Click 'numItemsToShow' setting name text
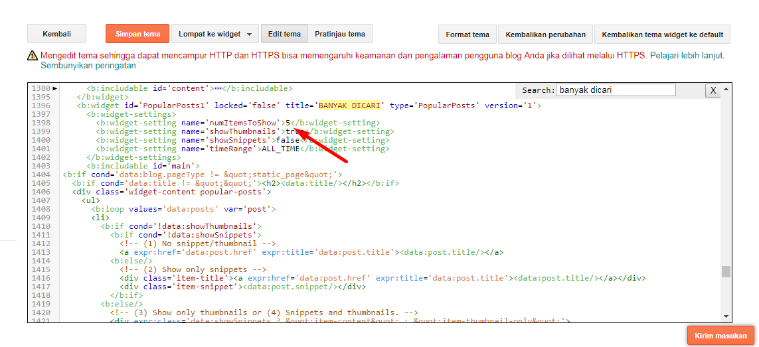This screenshot has height=347, width=759. tap(244, 123)
